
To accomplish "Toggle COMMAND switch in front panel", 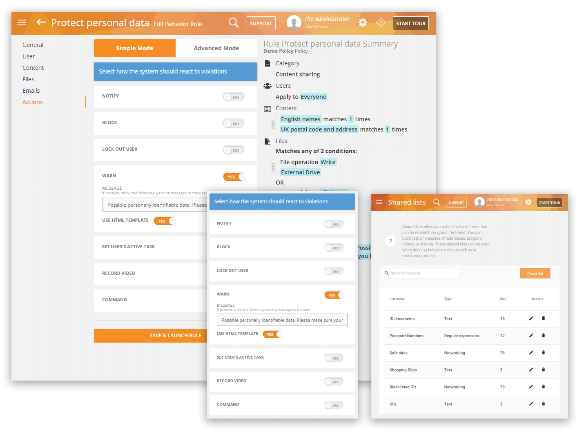I will click(334, 405).
